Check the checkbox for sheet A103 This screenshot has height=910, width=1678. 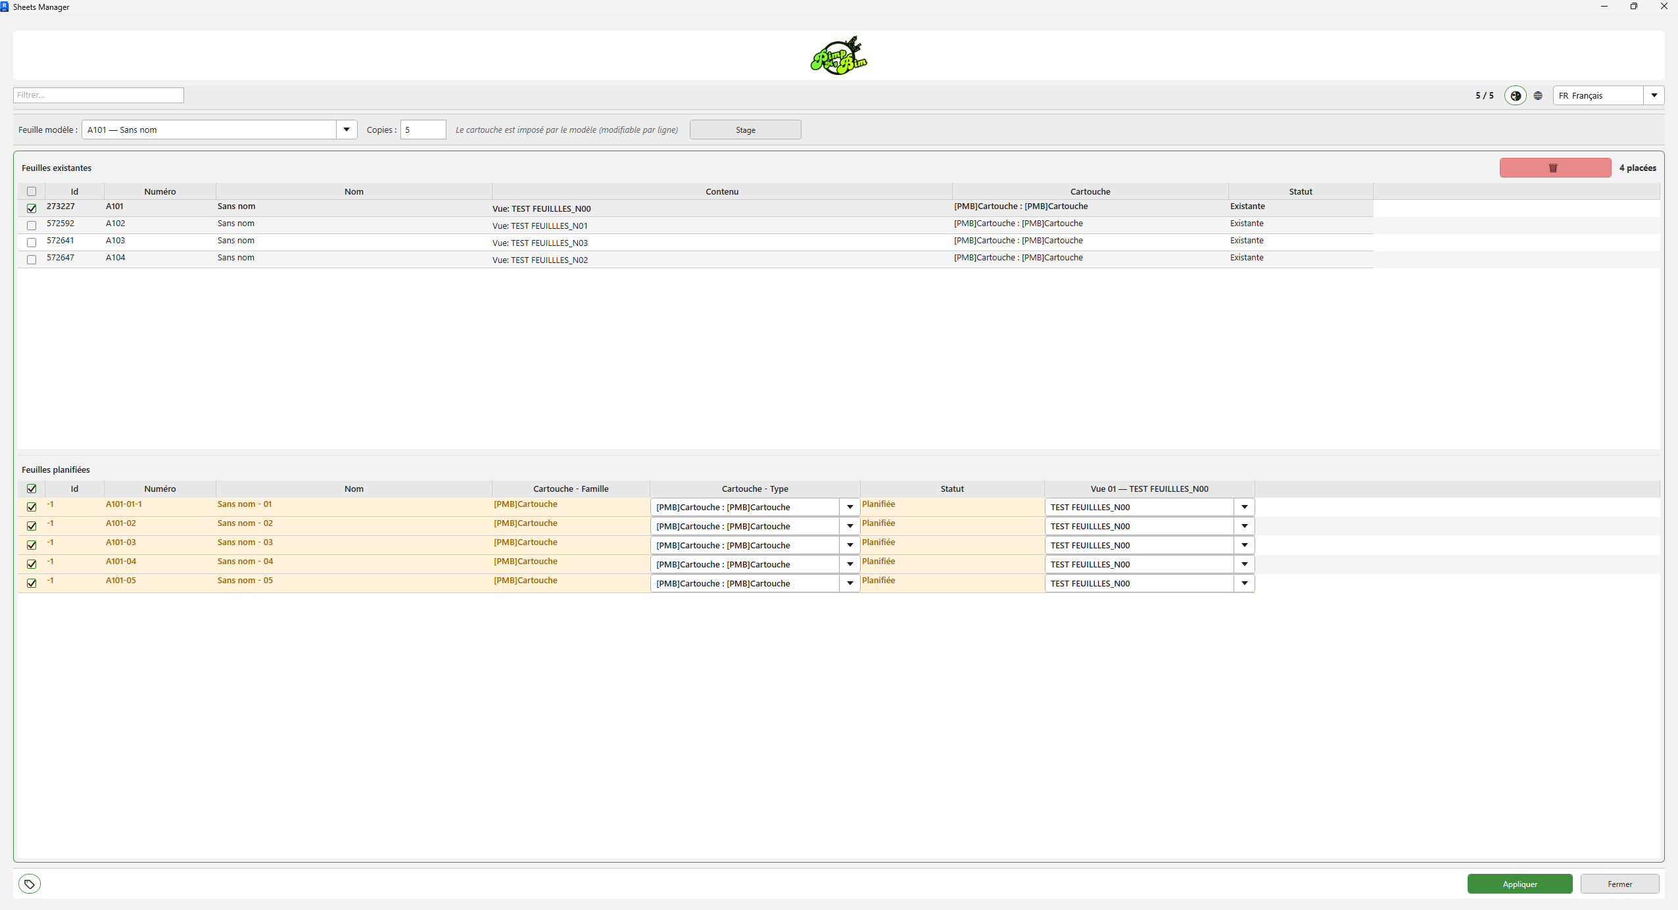point(32,243)
